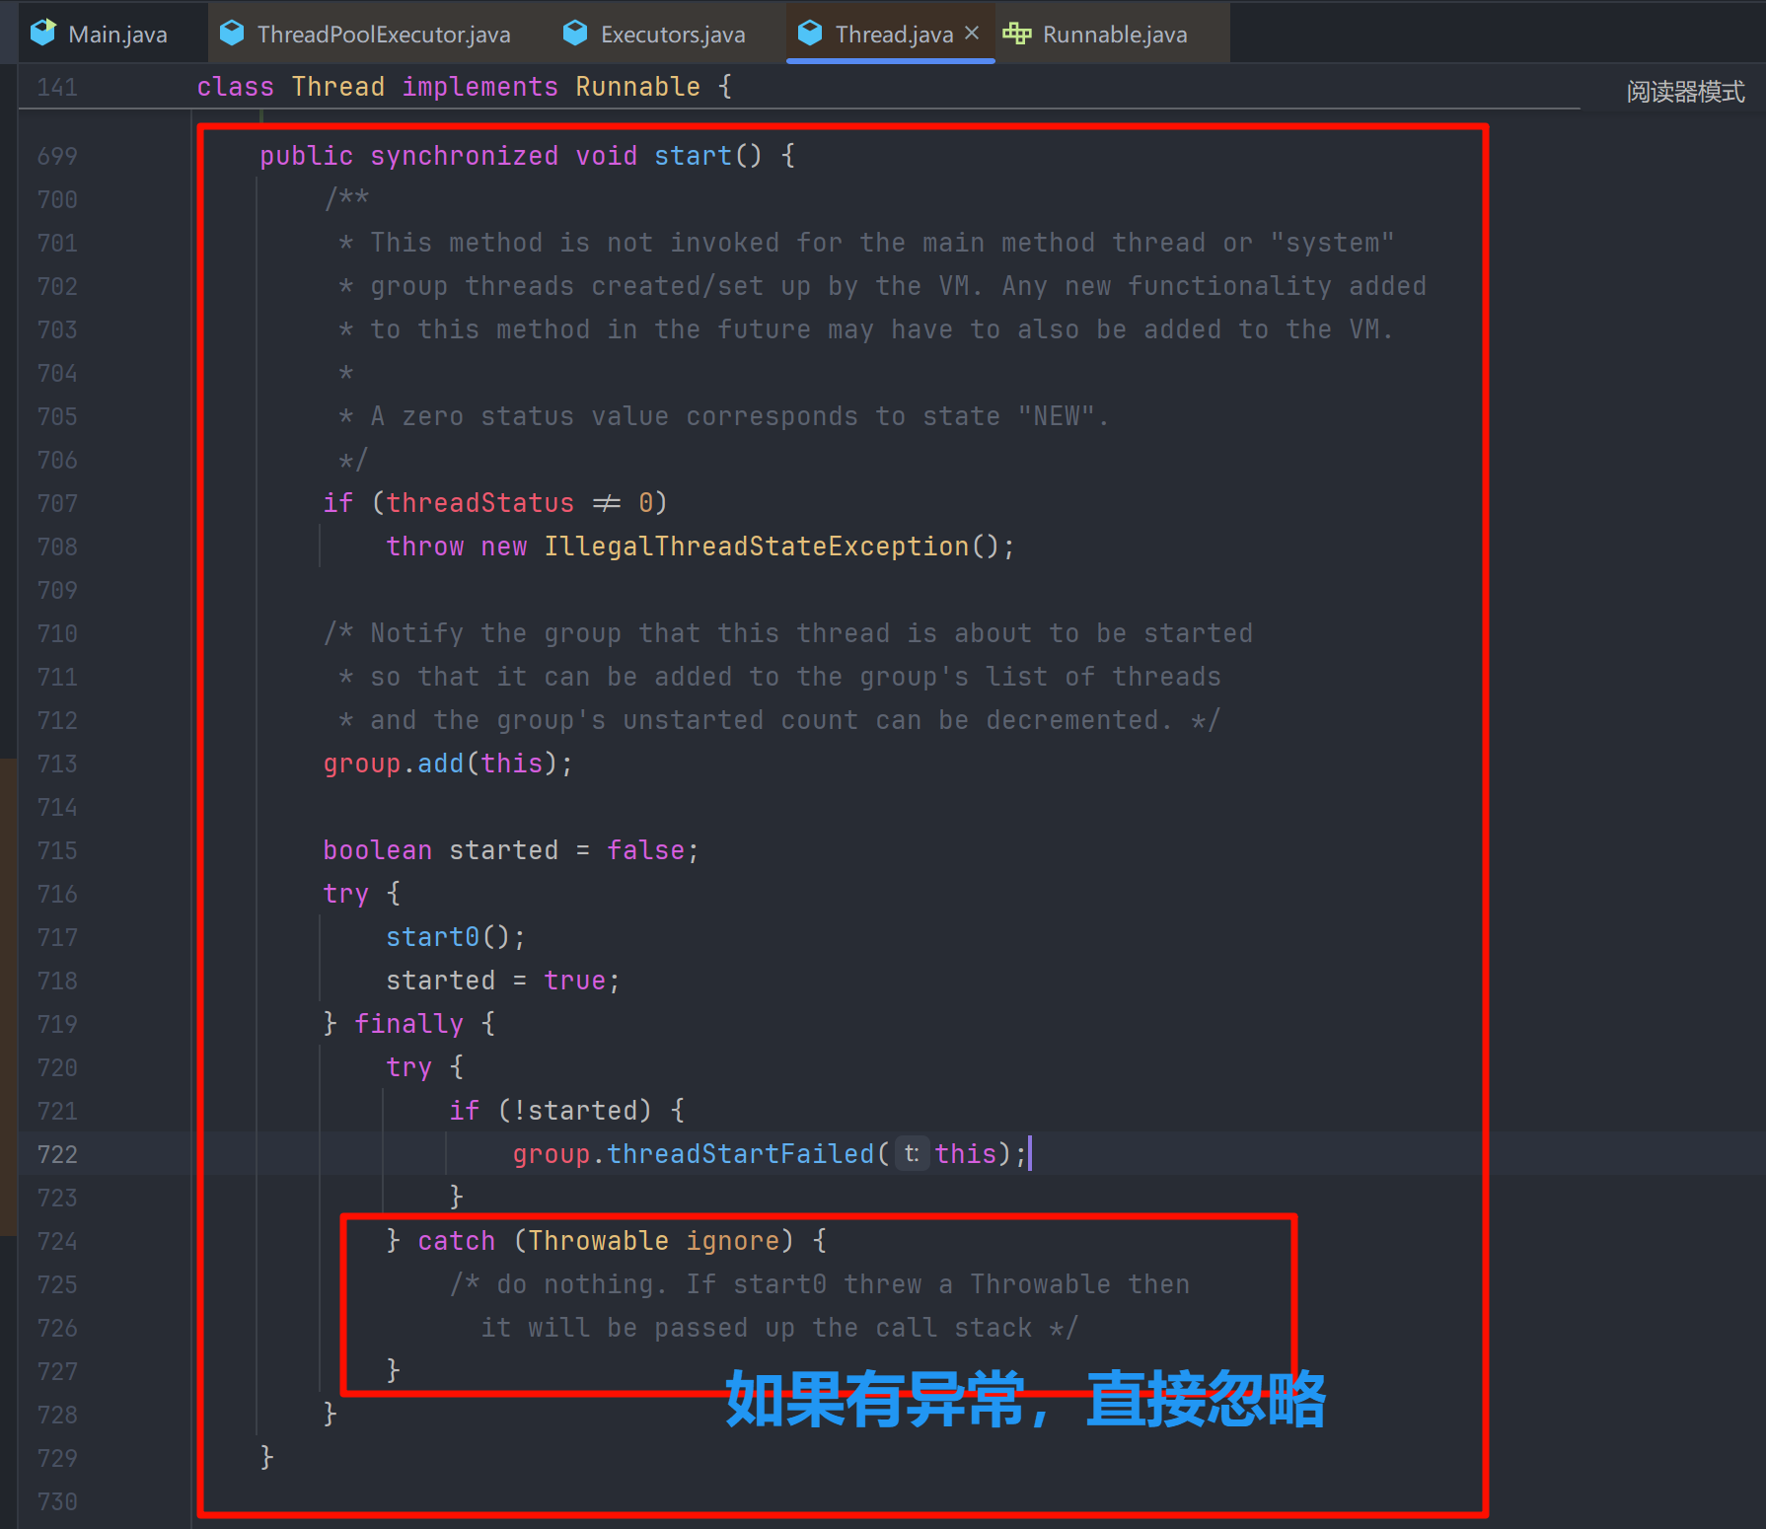This screenshot has height=1529, width=1766.
Task: Toggle reader mode via 阅读器模式 label
Action: pos(1685,92)
